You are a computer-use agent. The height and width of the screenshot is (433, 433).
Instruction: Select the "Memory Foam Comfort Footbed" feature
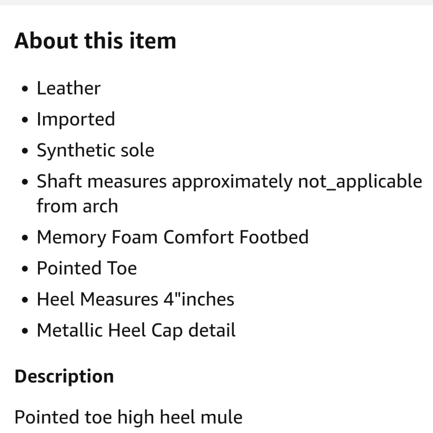172,237
